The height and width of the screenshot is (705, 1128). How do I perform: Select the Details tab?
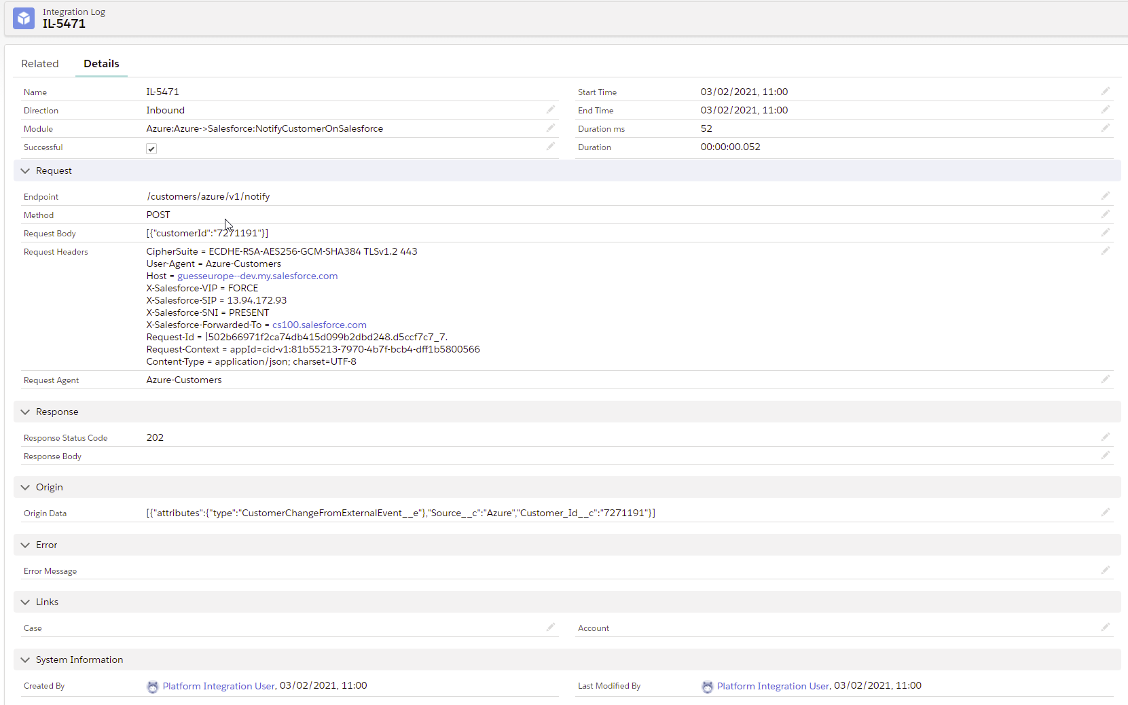(x=101, y=63)
